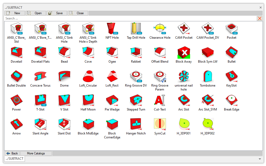This screenshot has width=266, height=166.
Task: Choose the Block Away icon
Action: pos(184,53)
